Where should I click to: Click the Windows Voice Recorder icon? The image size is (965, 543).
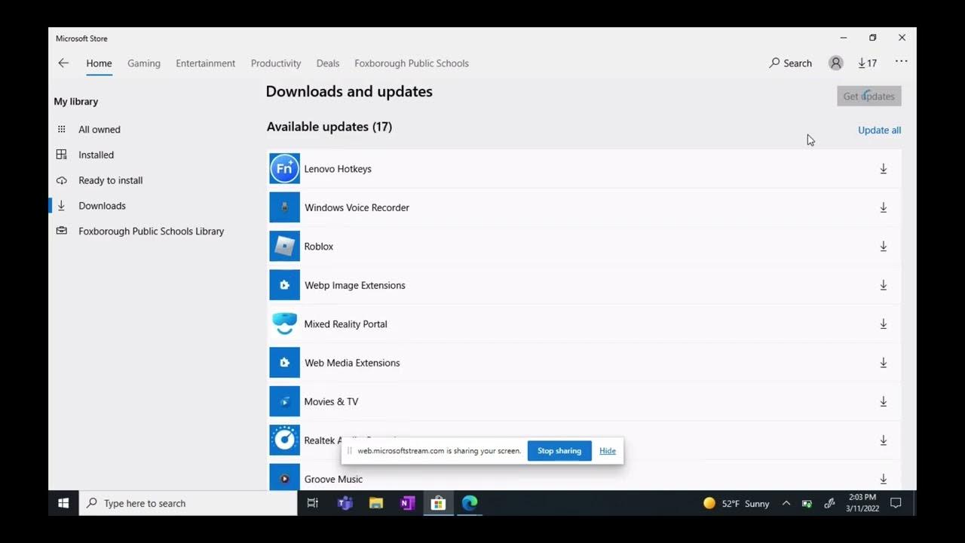pyautogui.click(x=284, y=207)
